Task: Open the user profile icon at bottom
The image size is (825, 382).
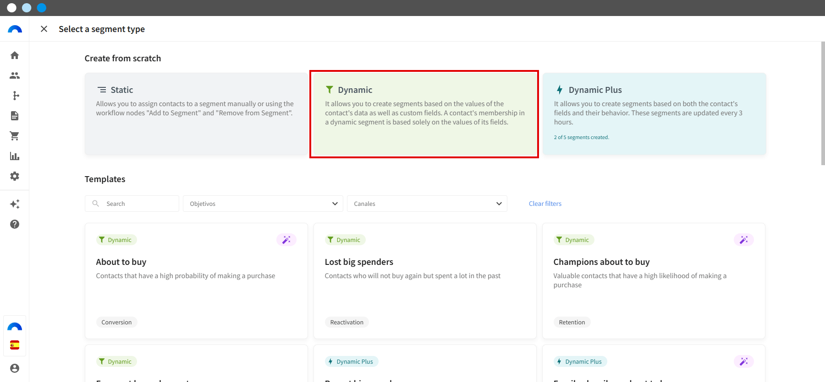Action: coord(15,368)
